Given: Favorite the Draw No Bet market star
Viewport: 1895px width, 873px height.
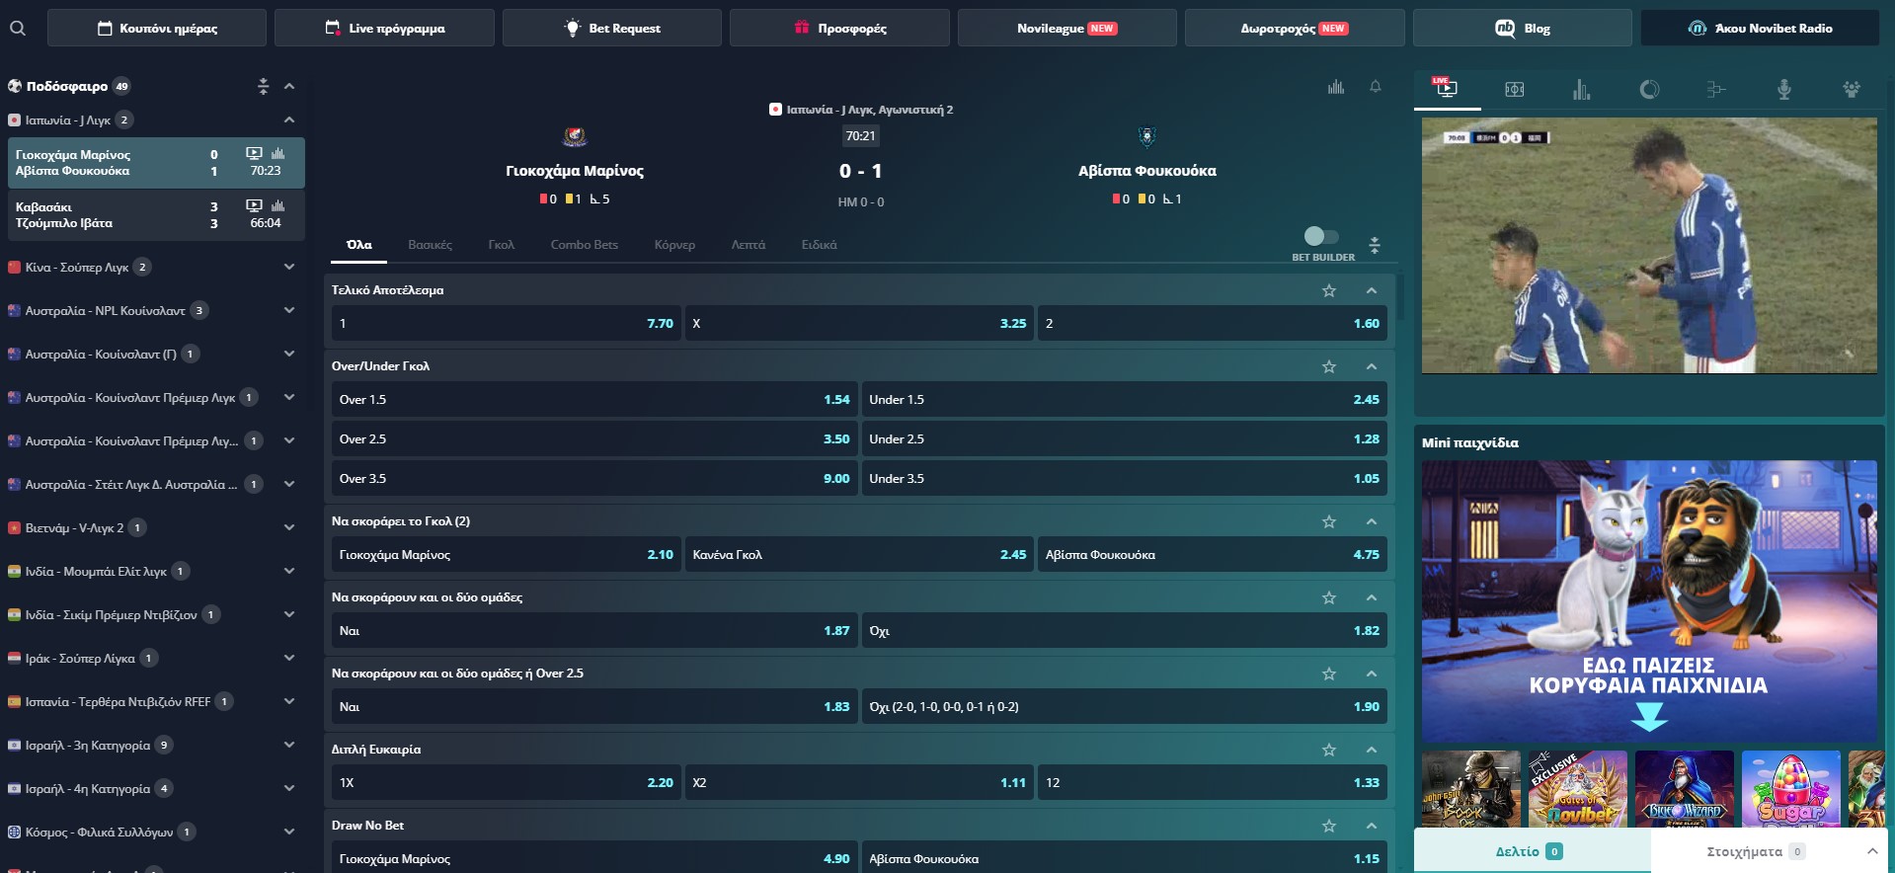Looking at the screenshot, I should point(1329,826).
